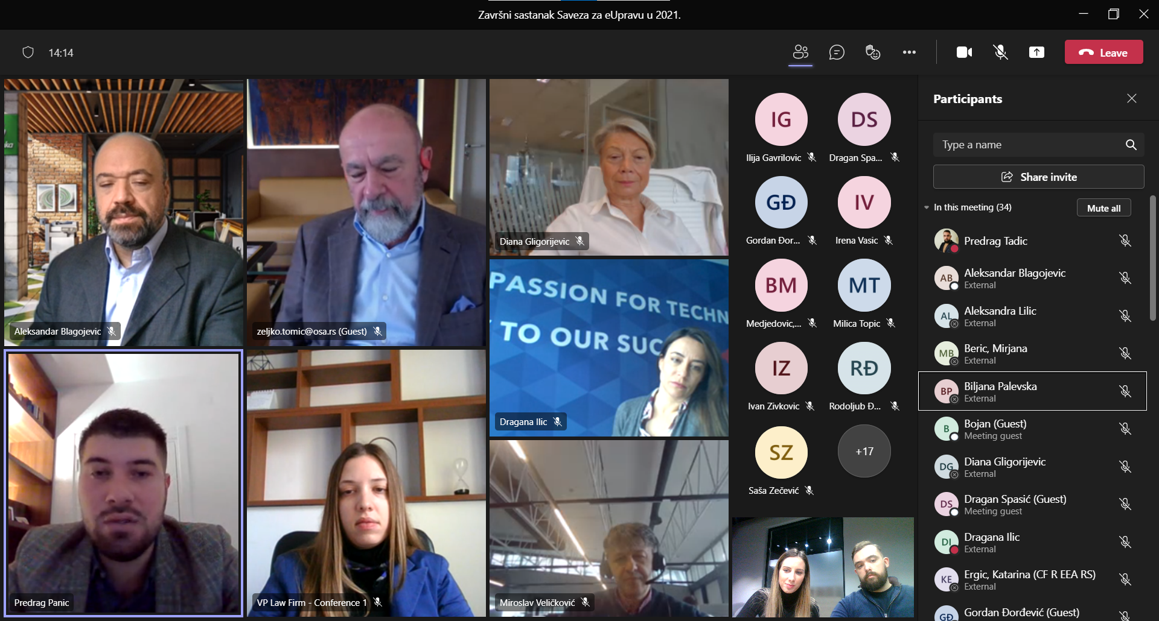Viewport: 1159px width, 621px height.
Task: Click Ergic, Katarina's muted mic icon
Action: tap(1125, 579)
